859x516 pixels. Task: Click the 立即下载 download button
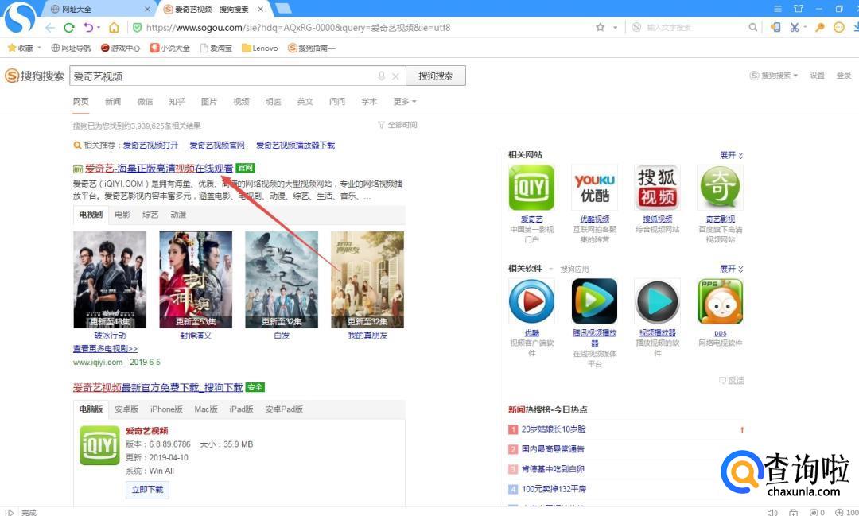point(147,489)
